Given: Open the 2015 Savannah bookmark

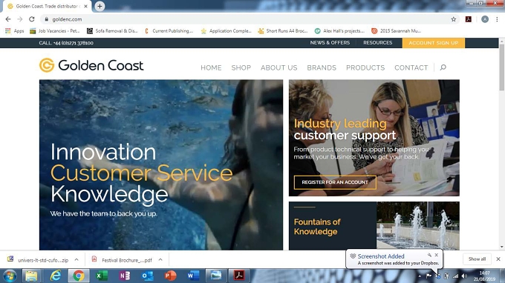Looking at the screenshot, I should [x=397, y=31].
